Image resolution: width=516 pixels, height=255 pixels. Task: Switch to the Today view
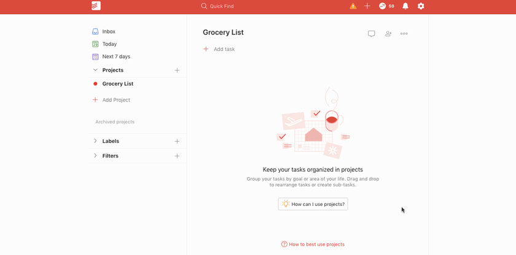[x=109, y=44]
